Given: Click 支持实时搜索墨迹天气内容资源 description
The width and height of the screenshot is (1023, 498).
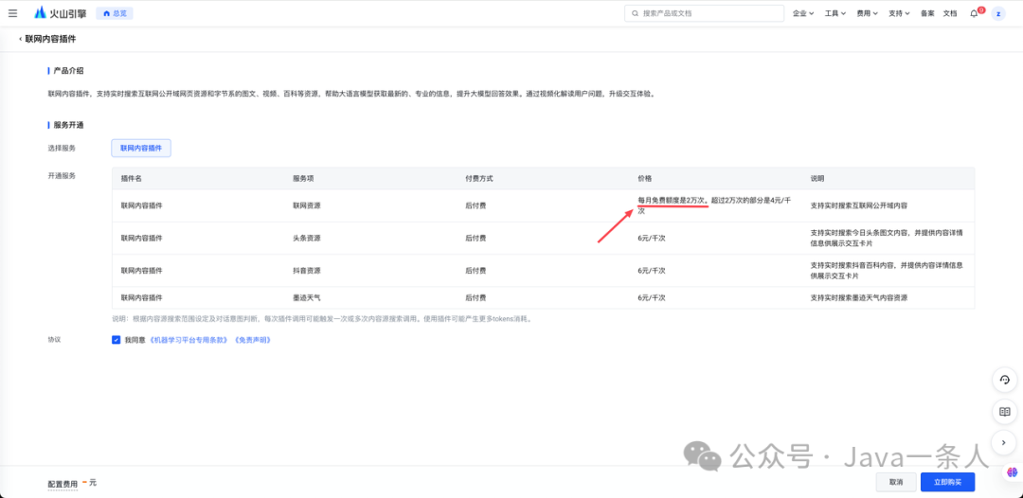Looking at the screenshot, I should pyautogui.click(x=858, y=298).
